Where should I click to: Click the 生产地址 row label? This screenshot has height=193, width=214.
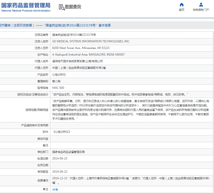[43, 54]
